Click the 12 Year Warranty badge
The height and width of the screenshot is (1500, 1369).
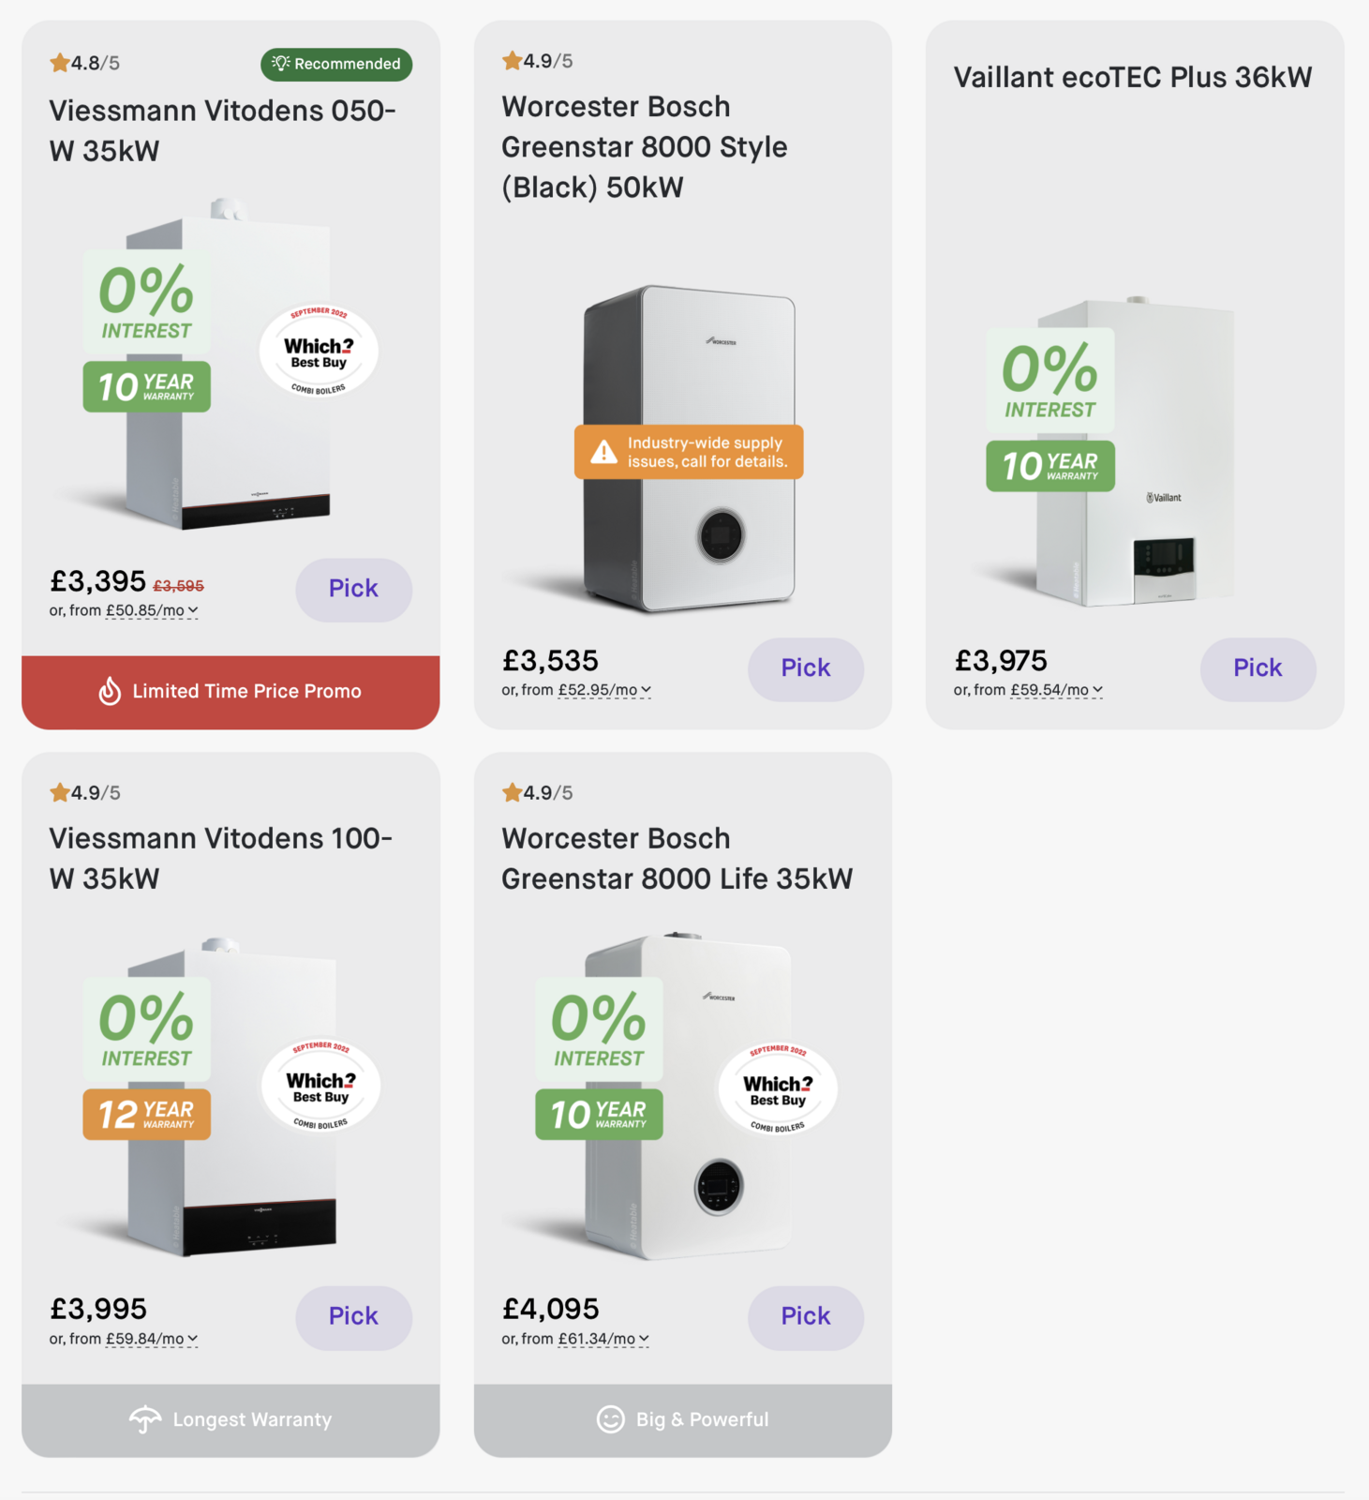pyautogui.click(x=146, y=1115)
